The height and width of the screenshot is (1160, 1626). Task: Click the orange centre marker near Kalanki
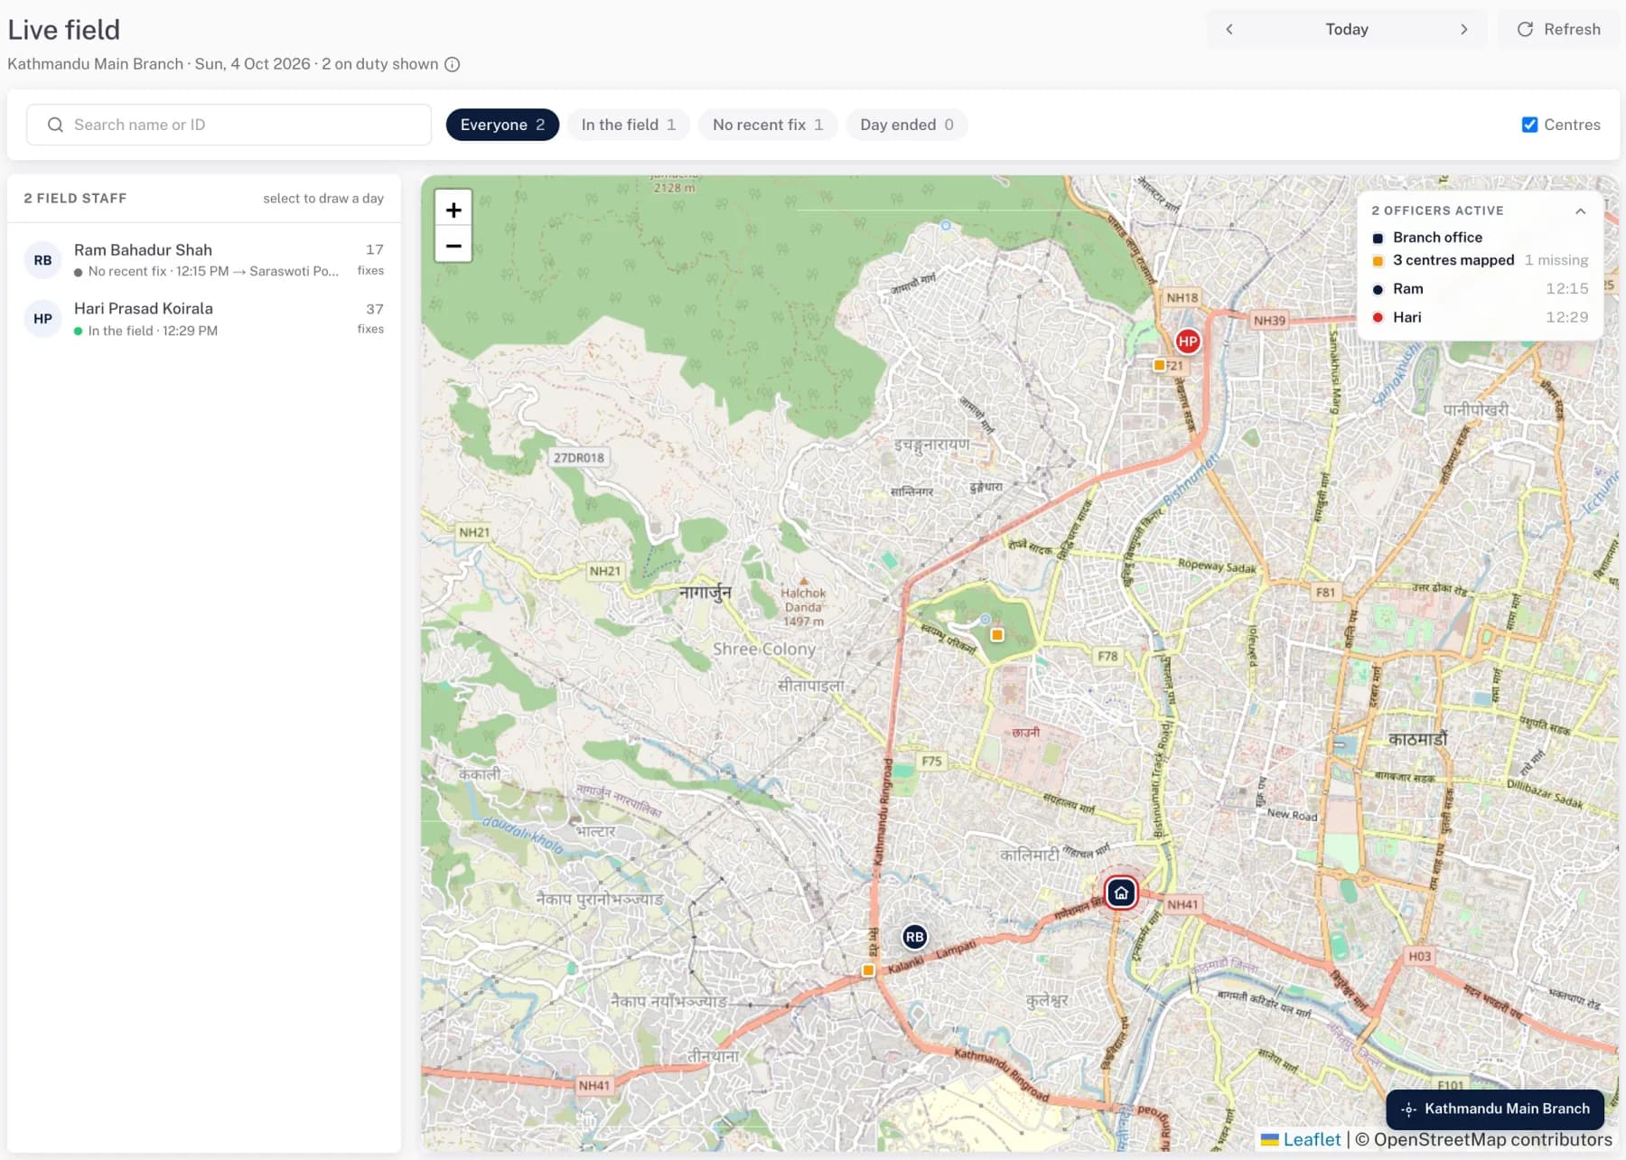click(868, 970)
